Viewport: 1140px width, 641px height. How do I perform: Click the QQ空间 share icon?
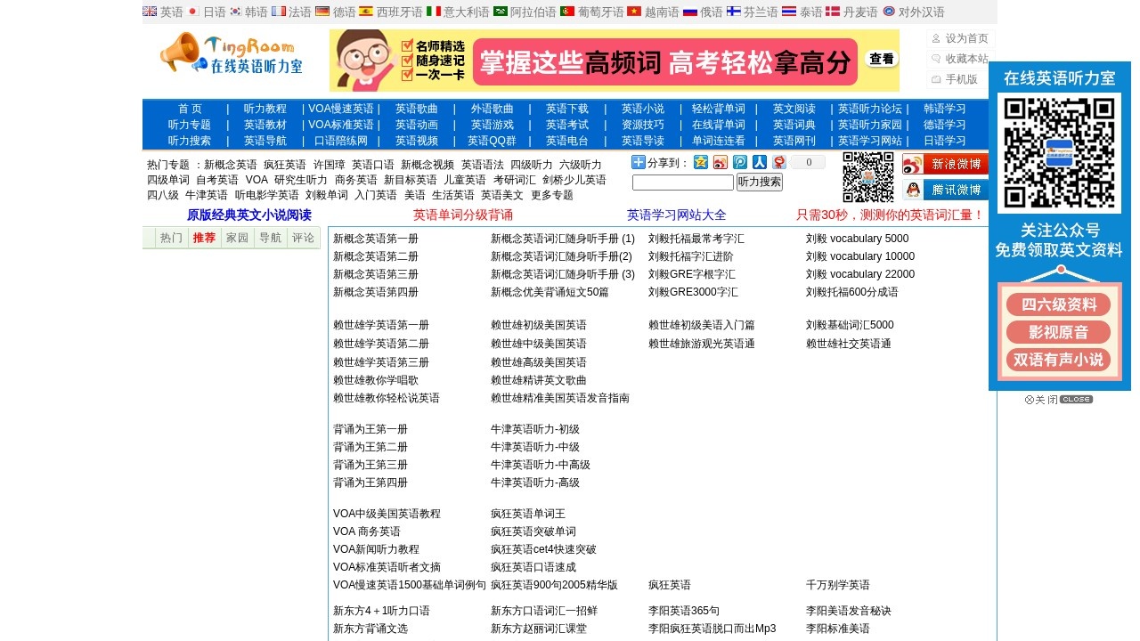pyautogui.click(x=701, y=162)
